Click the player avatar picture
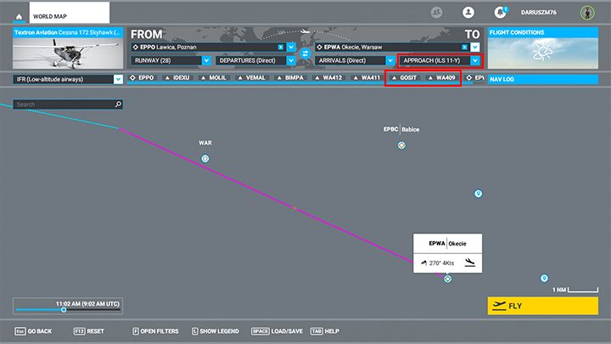611x344 pixels. (x=586, y=13)
